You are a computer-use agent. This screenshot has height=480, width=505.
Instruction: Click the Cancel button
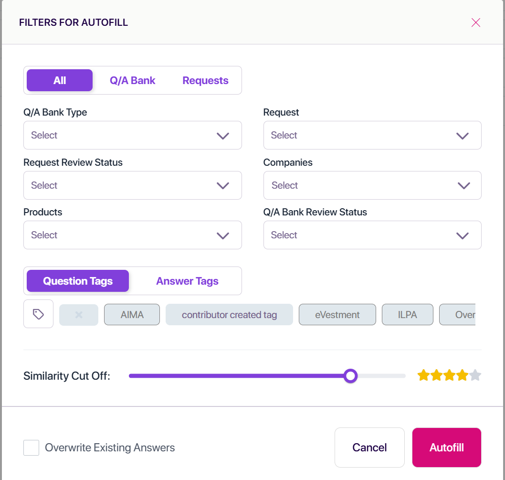pos(369,448)
